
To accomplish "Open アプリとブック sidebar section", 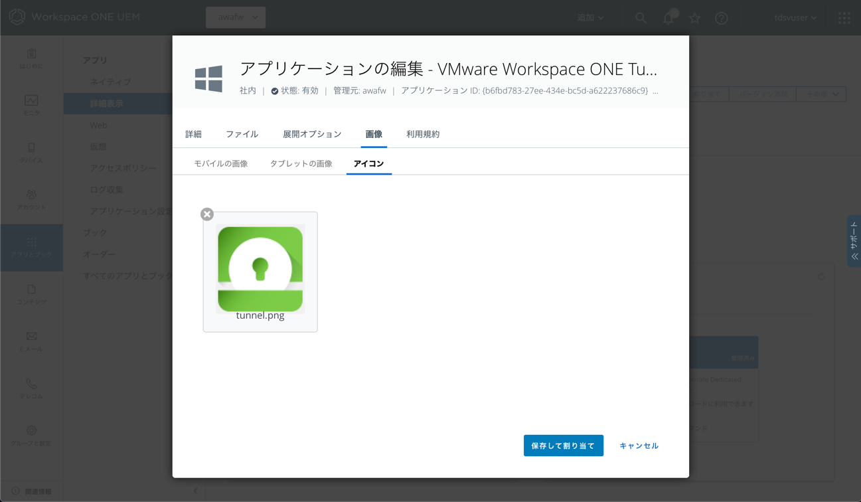I will (x=31, y=248).
